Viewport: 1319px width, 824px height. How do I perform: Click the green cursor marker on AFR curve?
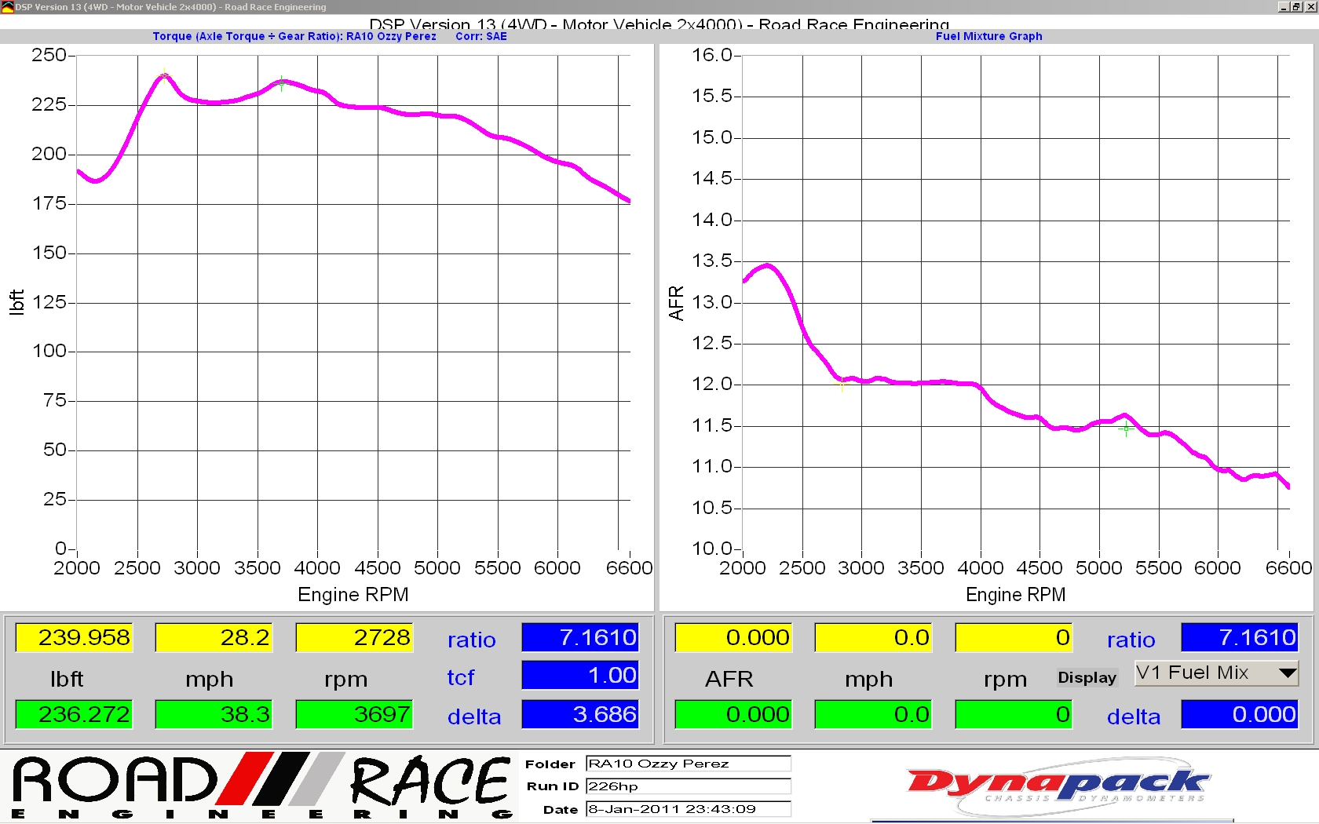coord(1126,428)
